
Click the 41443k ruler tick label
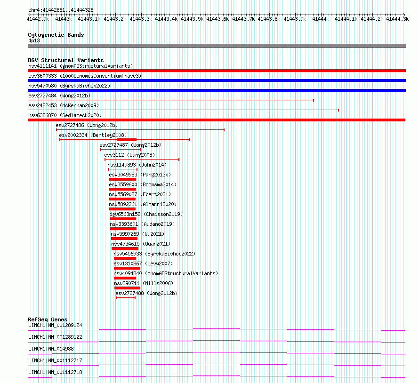[64, 19]
